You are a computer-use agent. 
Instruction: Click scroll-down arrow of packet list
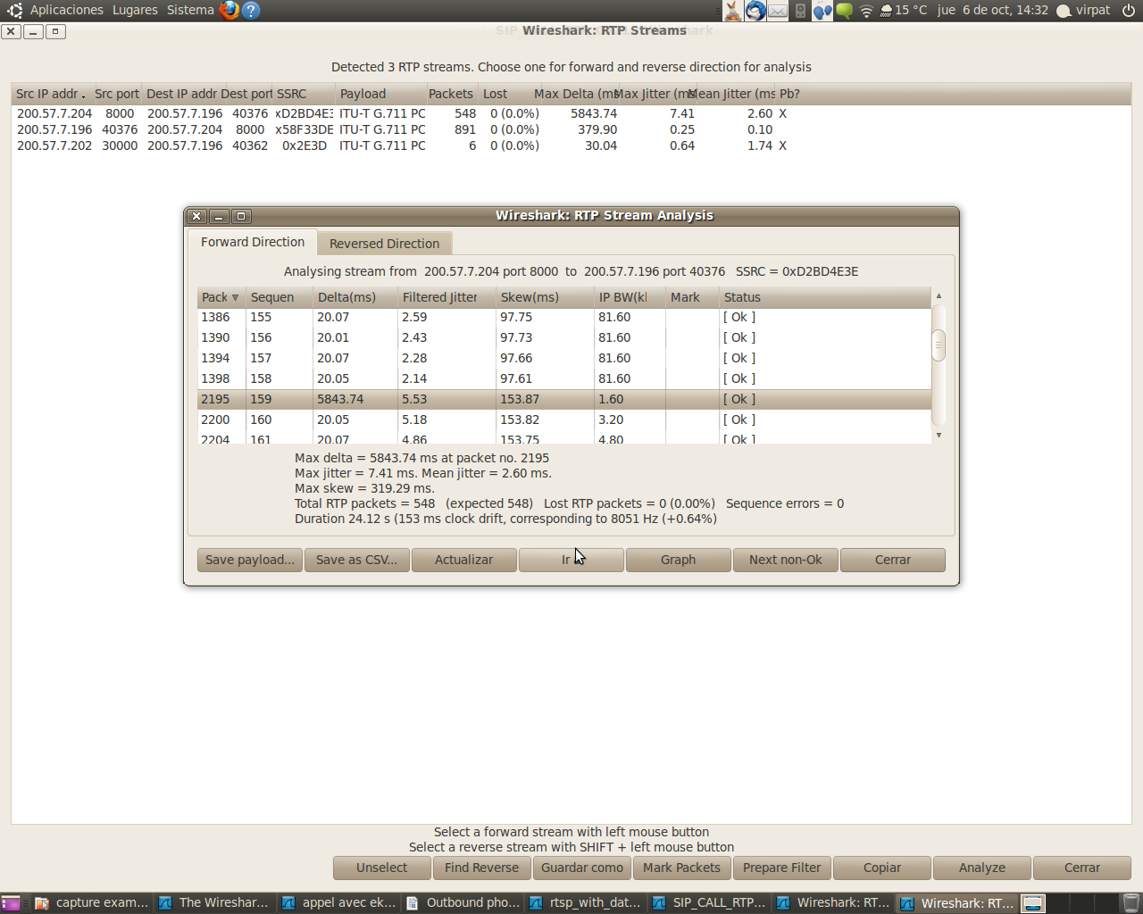[939, 436]
